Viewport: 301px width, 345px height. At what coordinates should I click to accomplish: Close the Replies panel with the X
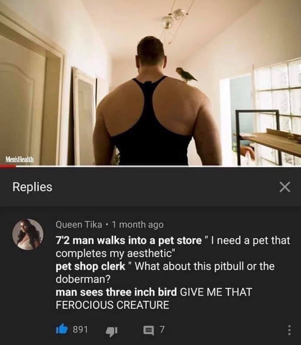(x=285, y=187)
